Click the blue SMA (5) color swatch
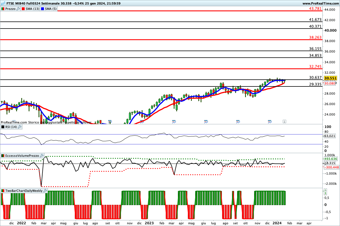The height and width of the screenshot is (226, 340). click(x=42, y=9)
